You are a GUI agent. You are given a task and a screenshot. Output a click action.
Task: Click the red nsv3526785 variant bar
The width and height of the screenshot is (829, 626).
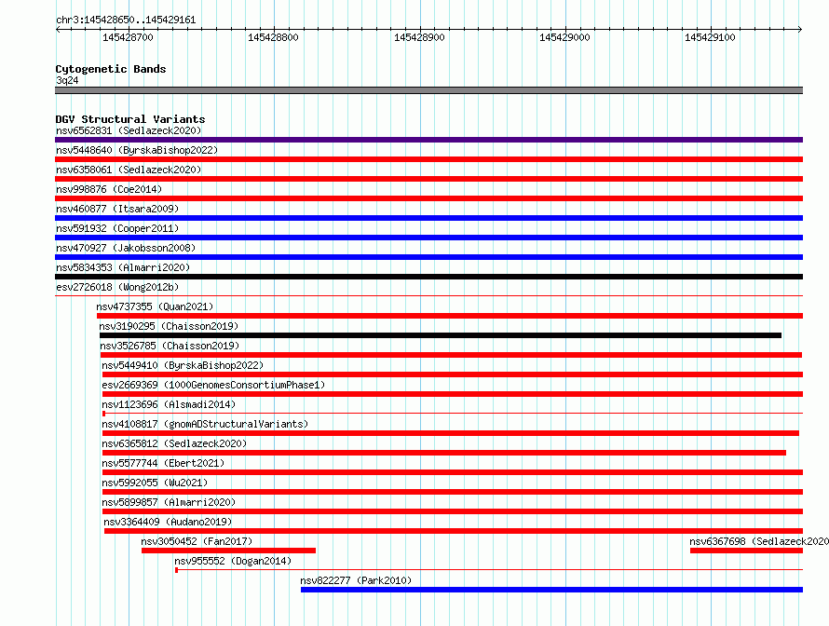[x=451, y=355]
